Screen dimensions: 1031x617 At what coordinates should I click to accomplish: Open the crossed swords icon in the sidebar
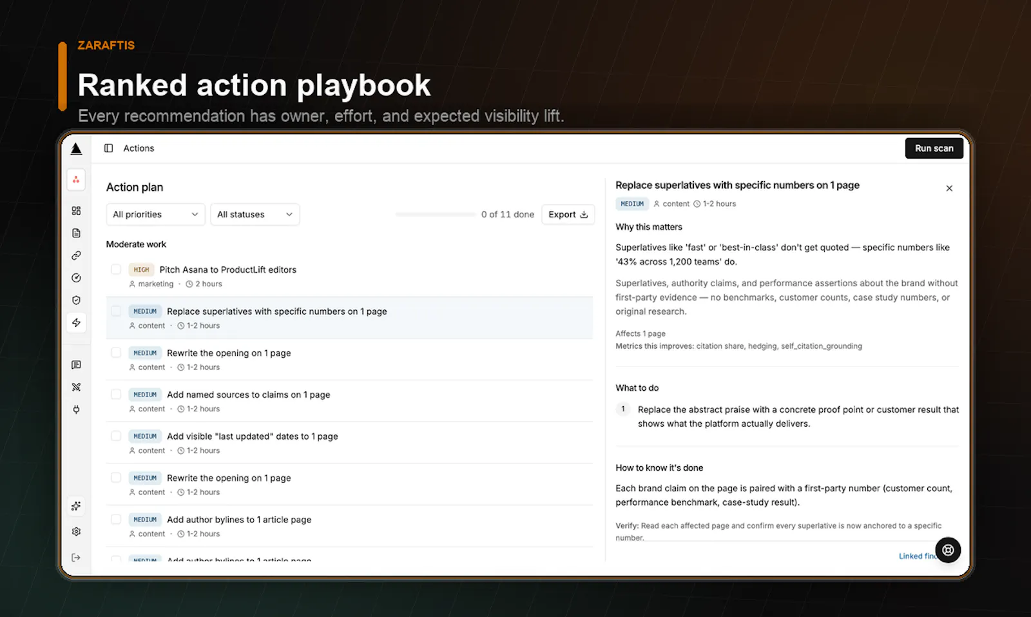[76, 387]
